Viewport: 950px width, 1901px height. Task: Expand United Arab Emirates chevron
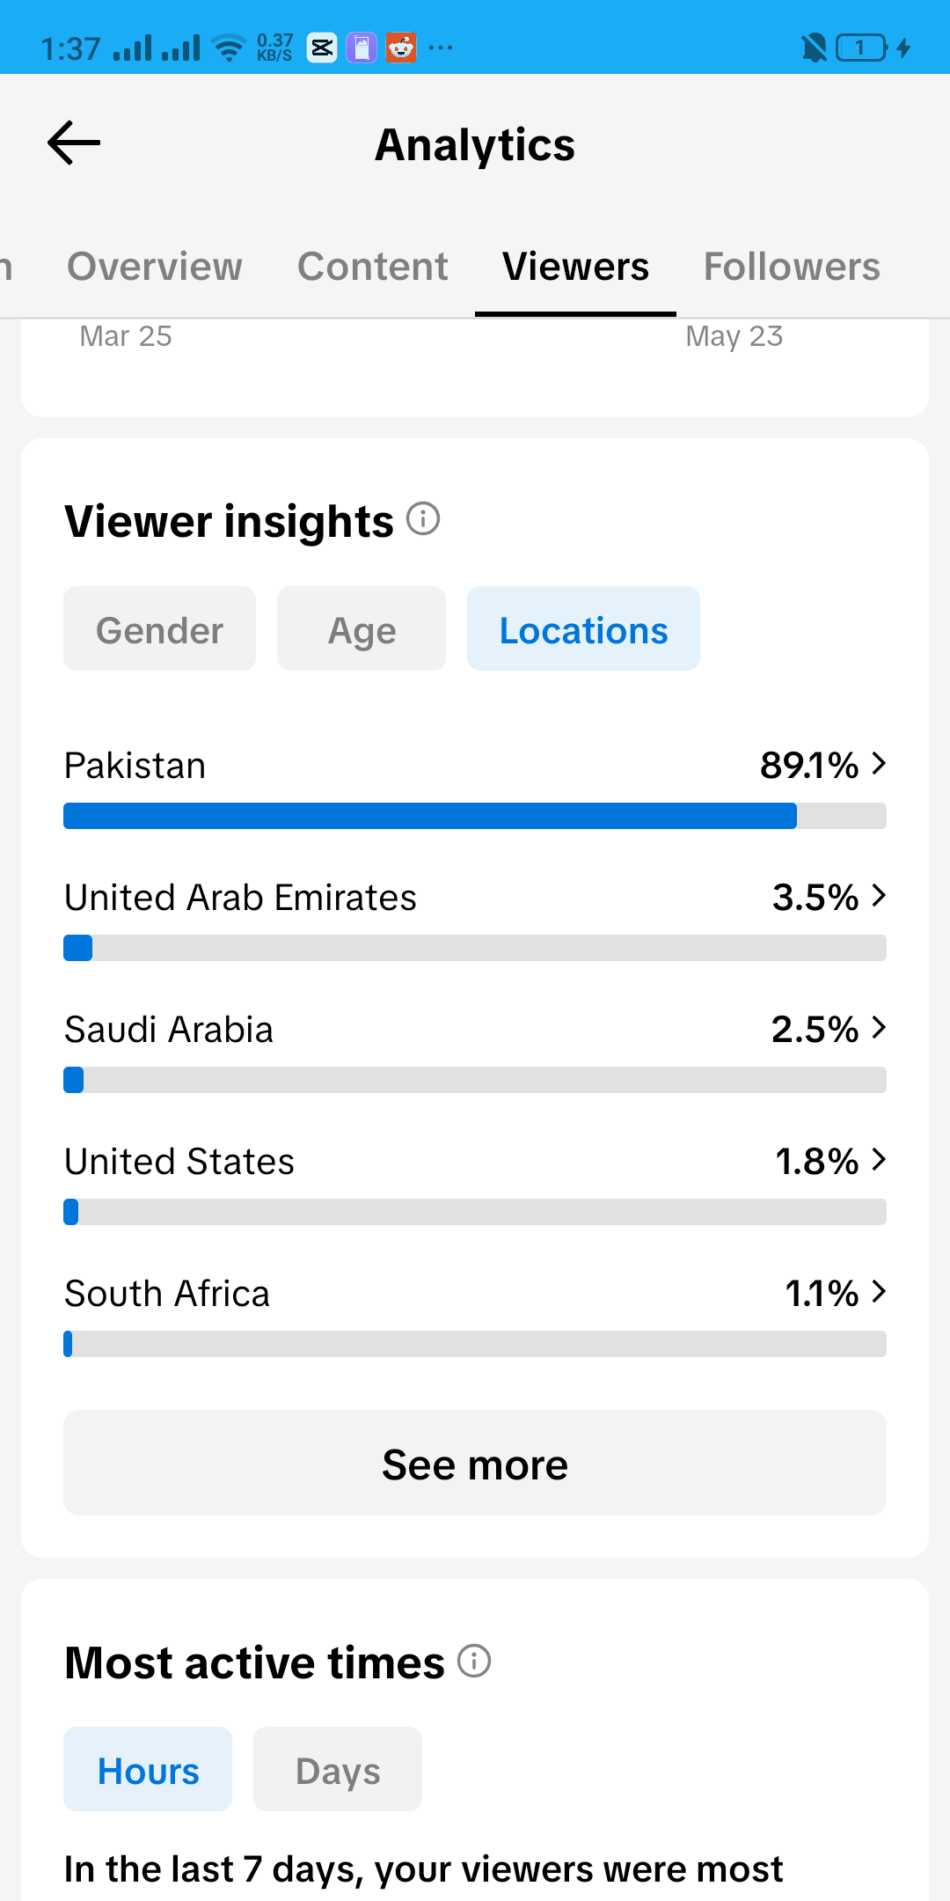878,895
